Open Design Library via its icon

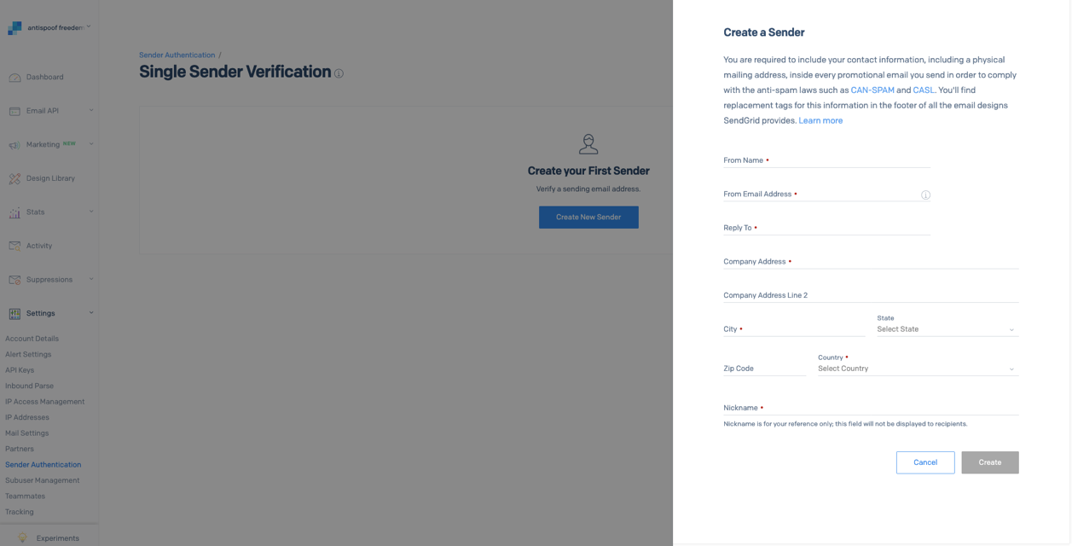click(x=14, y=178)
